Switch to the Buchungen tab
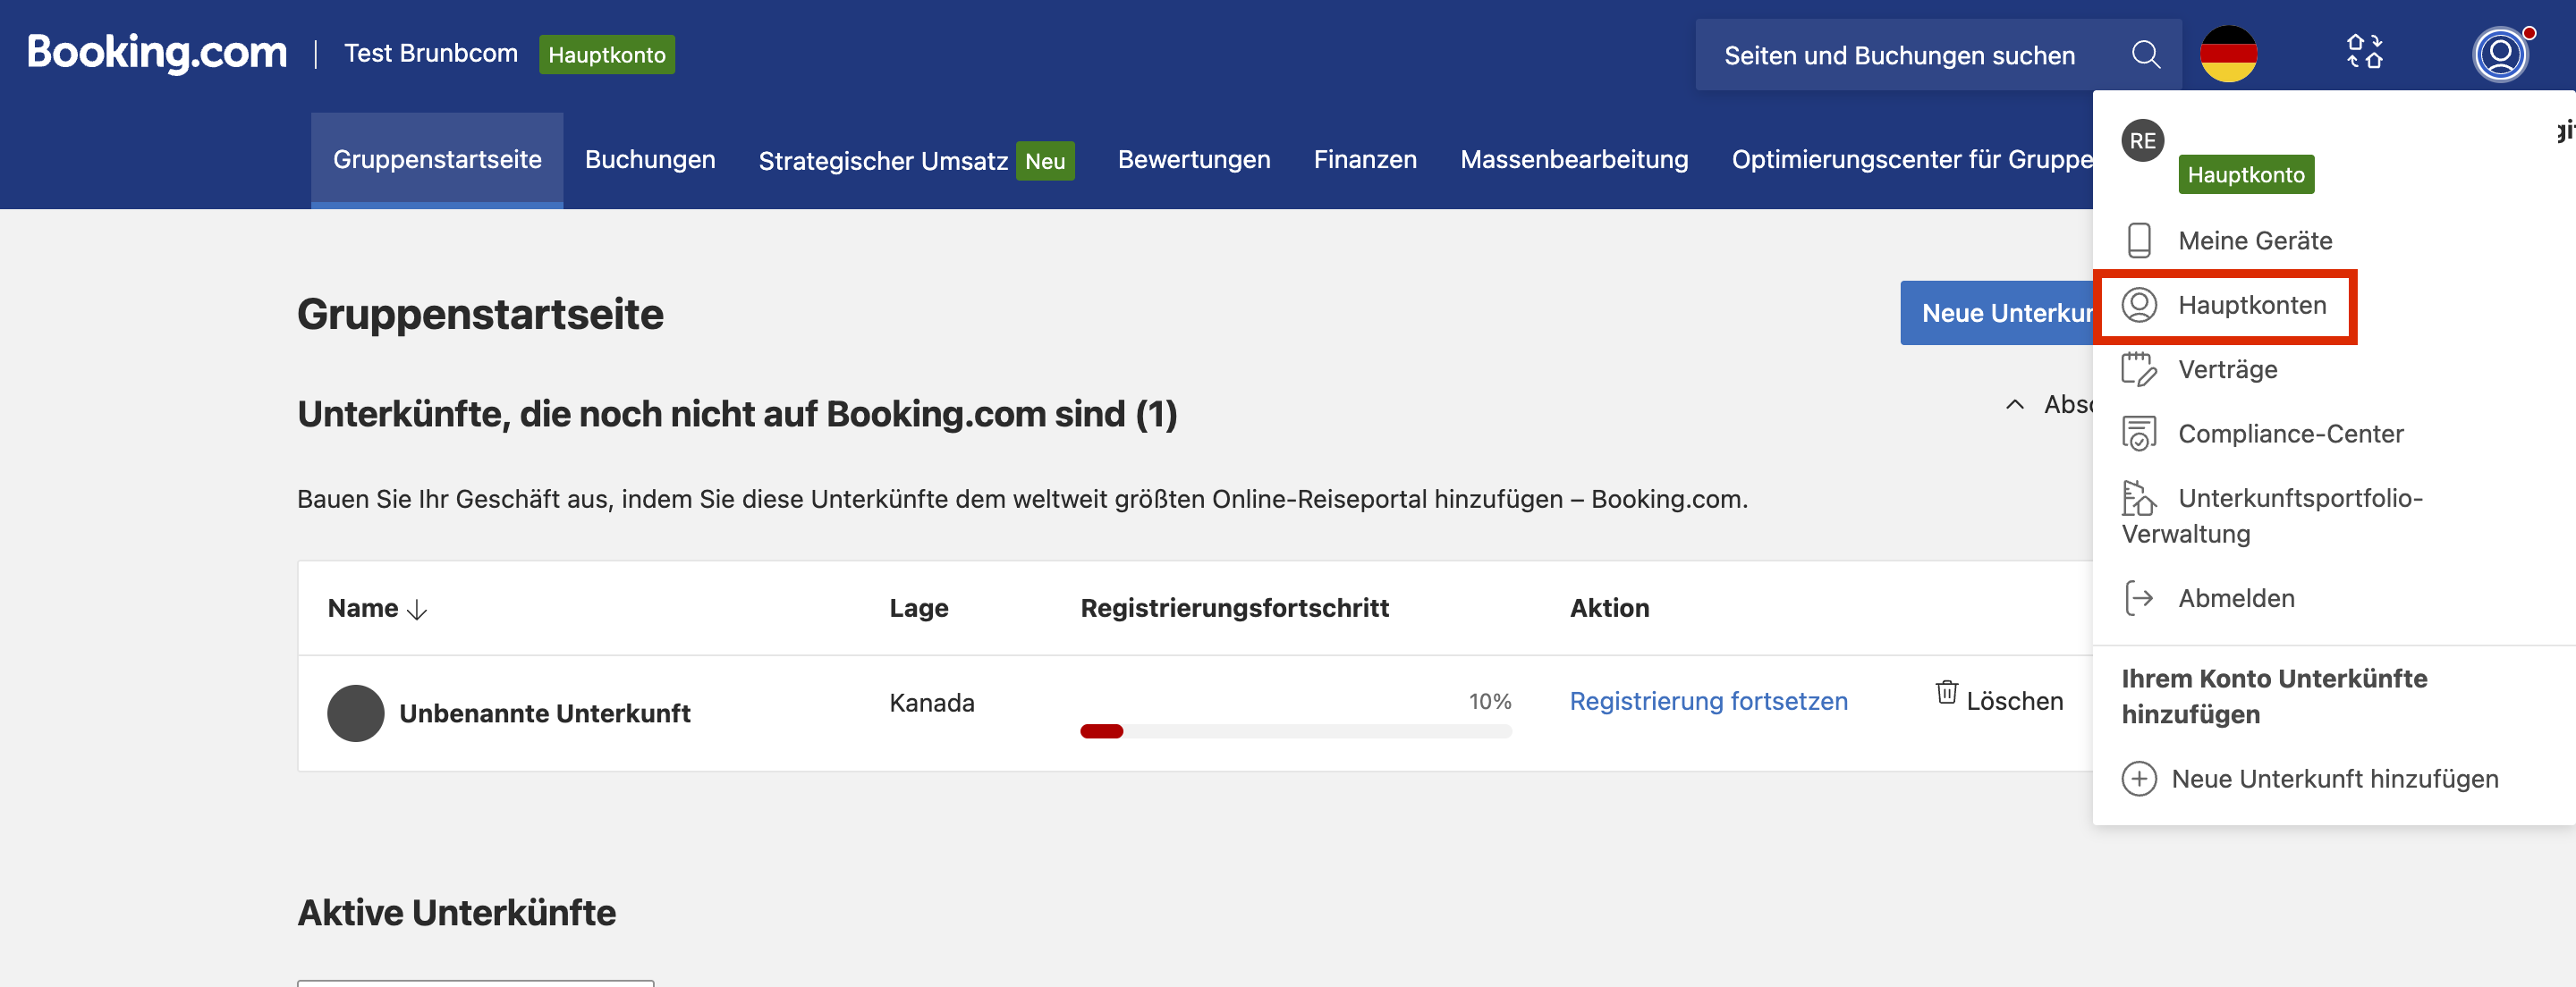 pyautogui.click(x=650, y=160)
